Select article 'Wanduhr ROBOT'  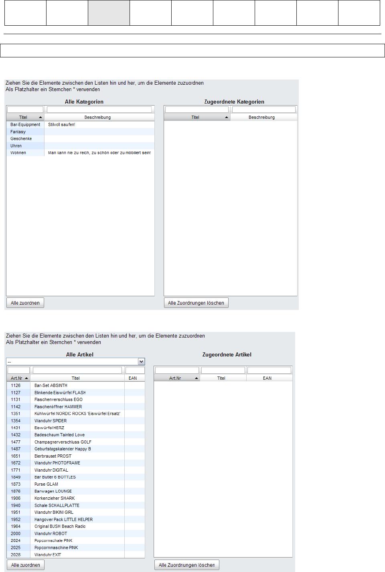pyautogui.click(x=76, y=533)
